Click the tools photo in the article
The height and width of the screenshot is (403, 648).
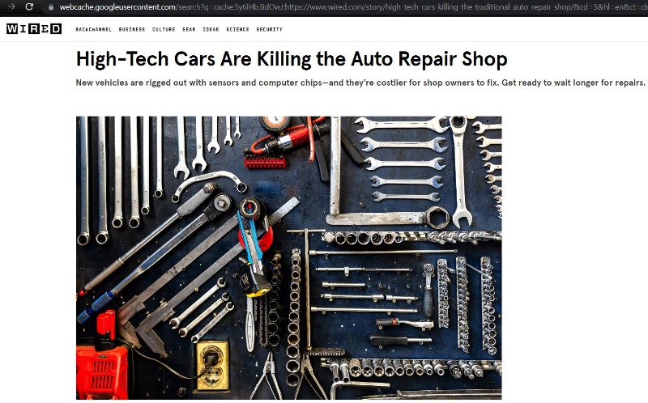(x=289, y=257)
